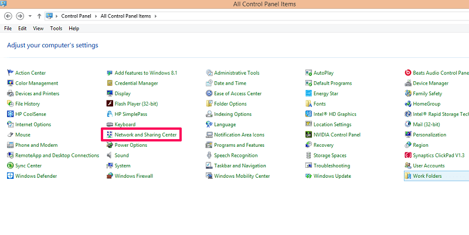Viewport: 469px width, 235px height.
Task: Open the HP SimplePass link
Action: click(x=131, y=114)
